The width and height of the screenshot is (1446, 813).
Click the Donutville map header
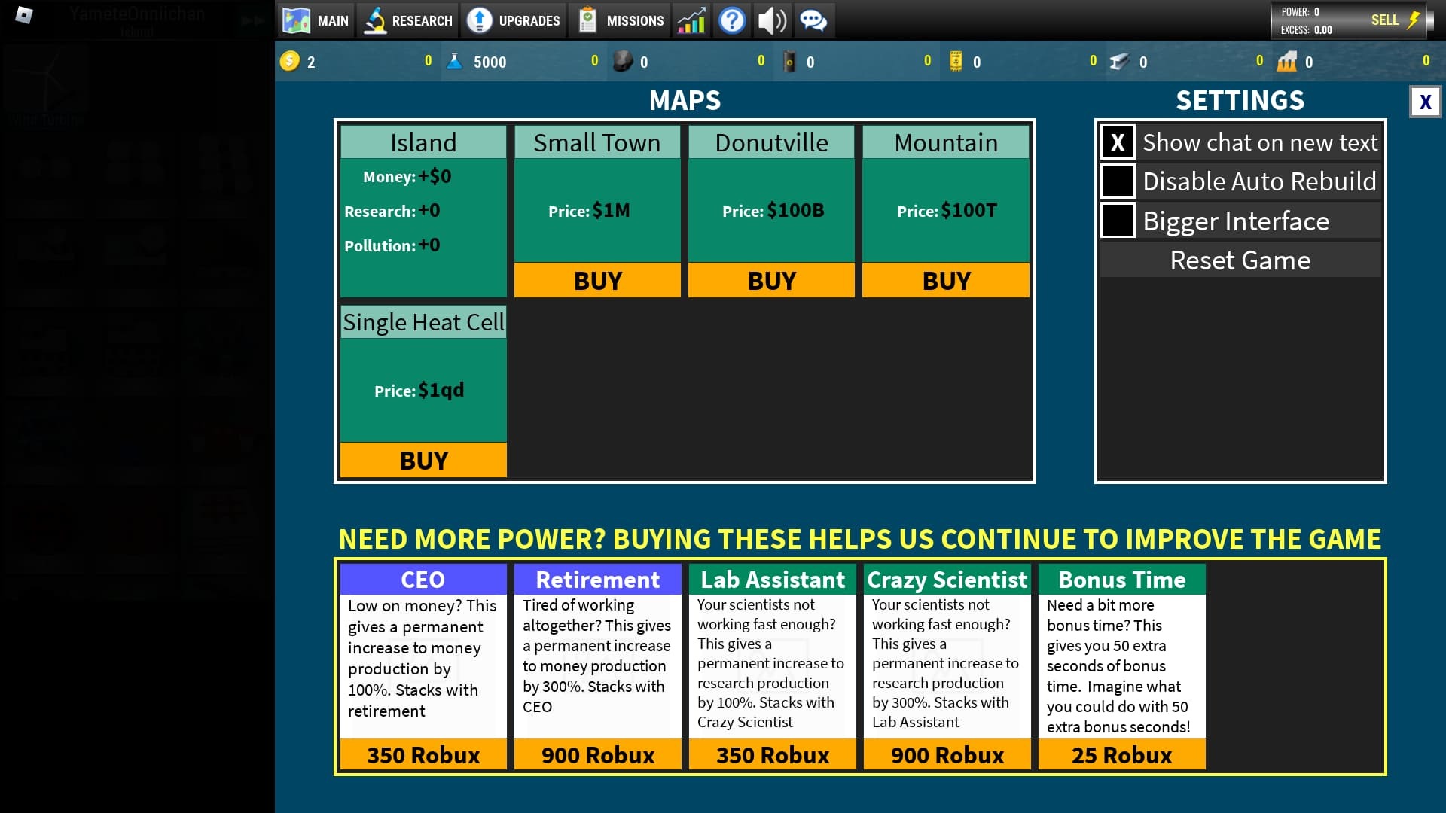(771, 142)
